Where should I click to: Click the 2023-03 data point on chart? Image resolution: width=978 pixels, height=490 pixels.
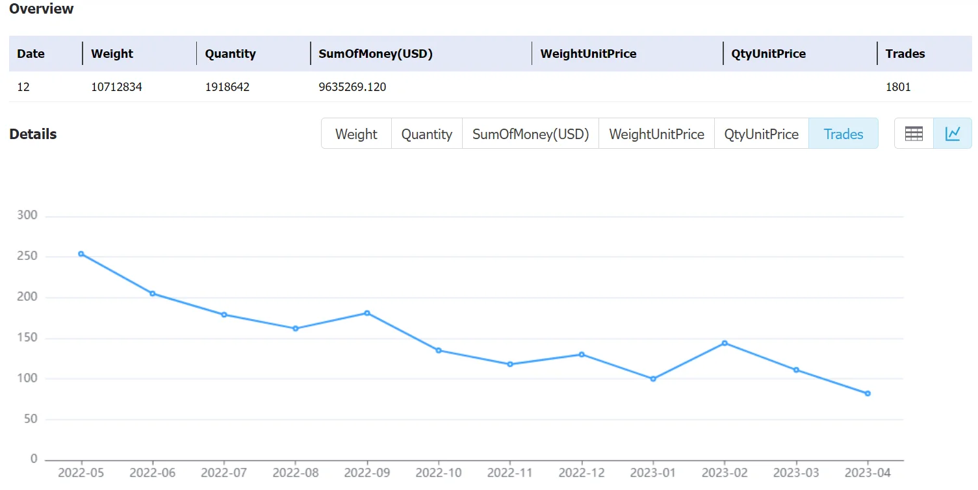click(796, 370)
